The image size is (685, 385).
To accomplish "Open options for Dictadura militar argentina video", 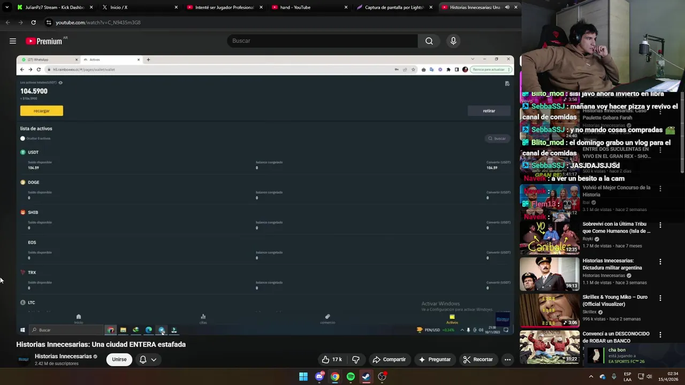I will 660,261.
